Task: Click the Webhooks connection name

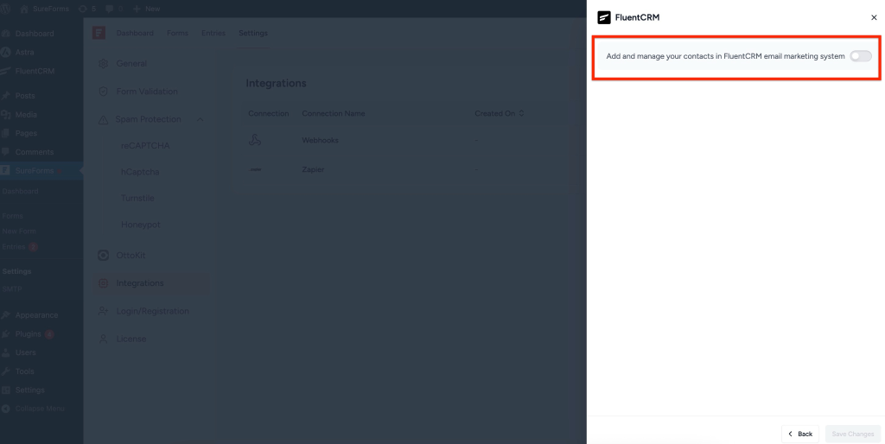Action: coord(320,141)
